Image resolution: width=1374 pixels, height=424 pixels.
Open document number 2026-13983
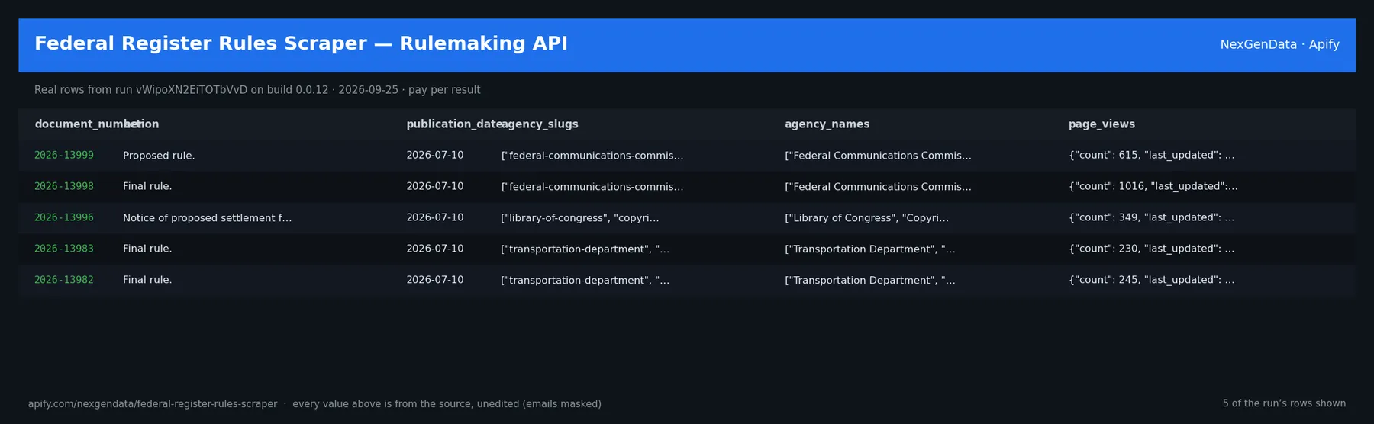click(64, 249)
